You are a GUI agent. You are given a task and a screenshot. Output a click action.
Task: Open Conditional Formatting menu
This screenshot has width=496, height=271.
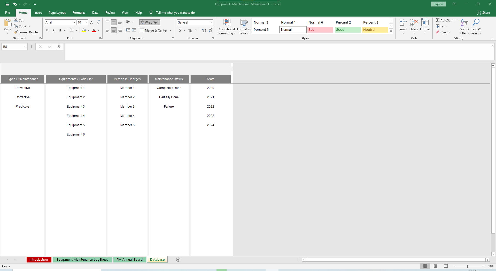point(227,27)
